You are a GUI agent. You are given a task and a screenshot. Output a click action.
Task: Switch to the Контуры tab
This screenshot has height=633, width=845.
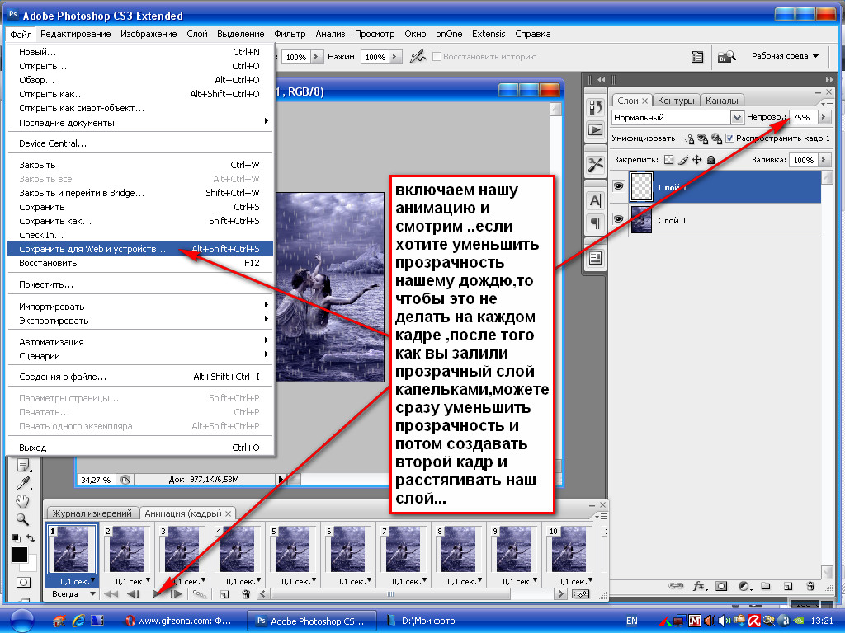pos(676,101)
